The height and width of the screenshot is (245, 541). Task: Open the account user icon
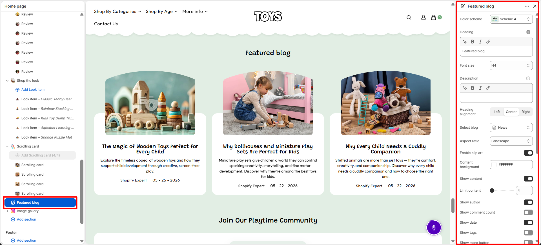coord(424,17)
